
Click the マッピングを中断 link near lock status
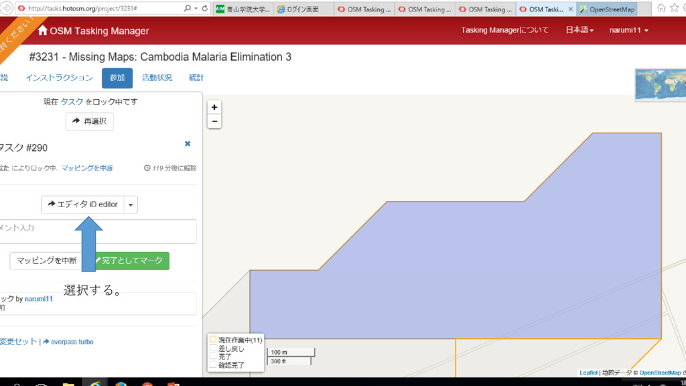click(87, 168)
